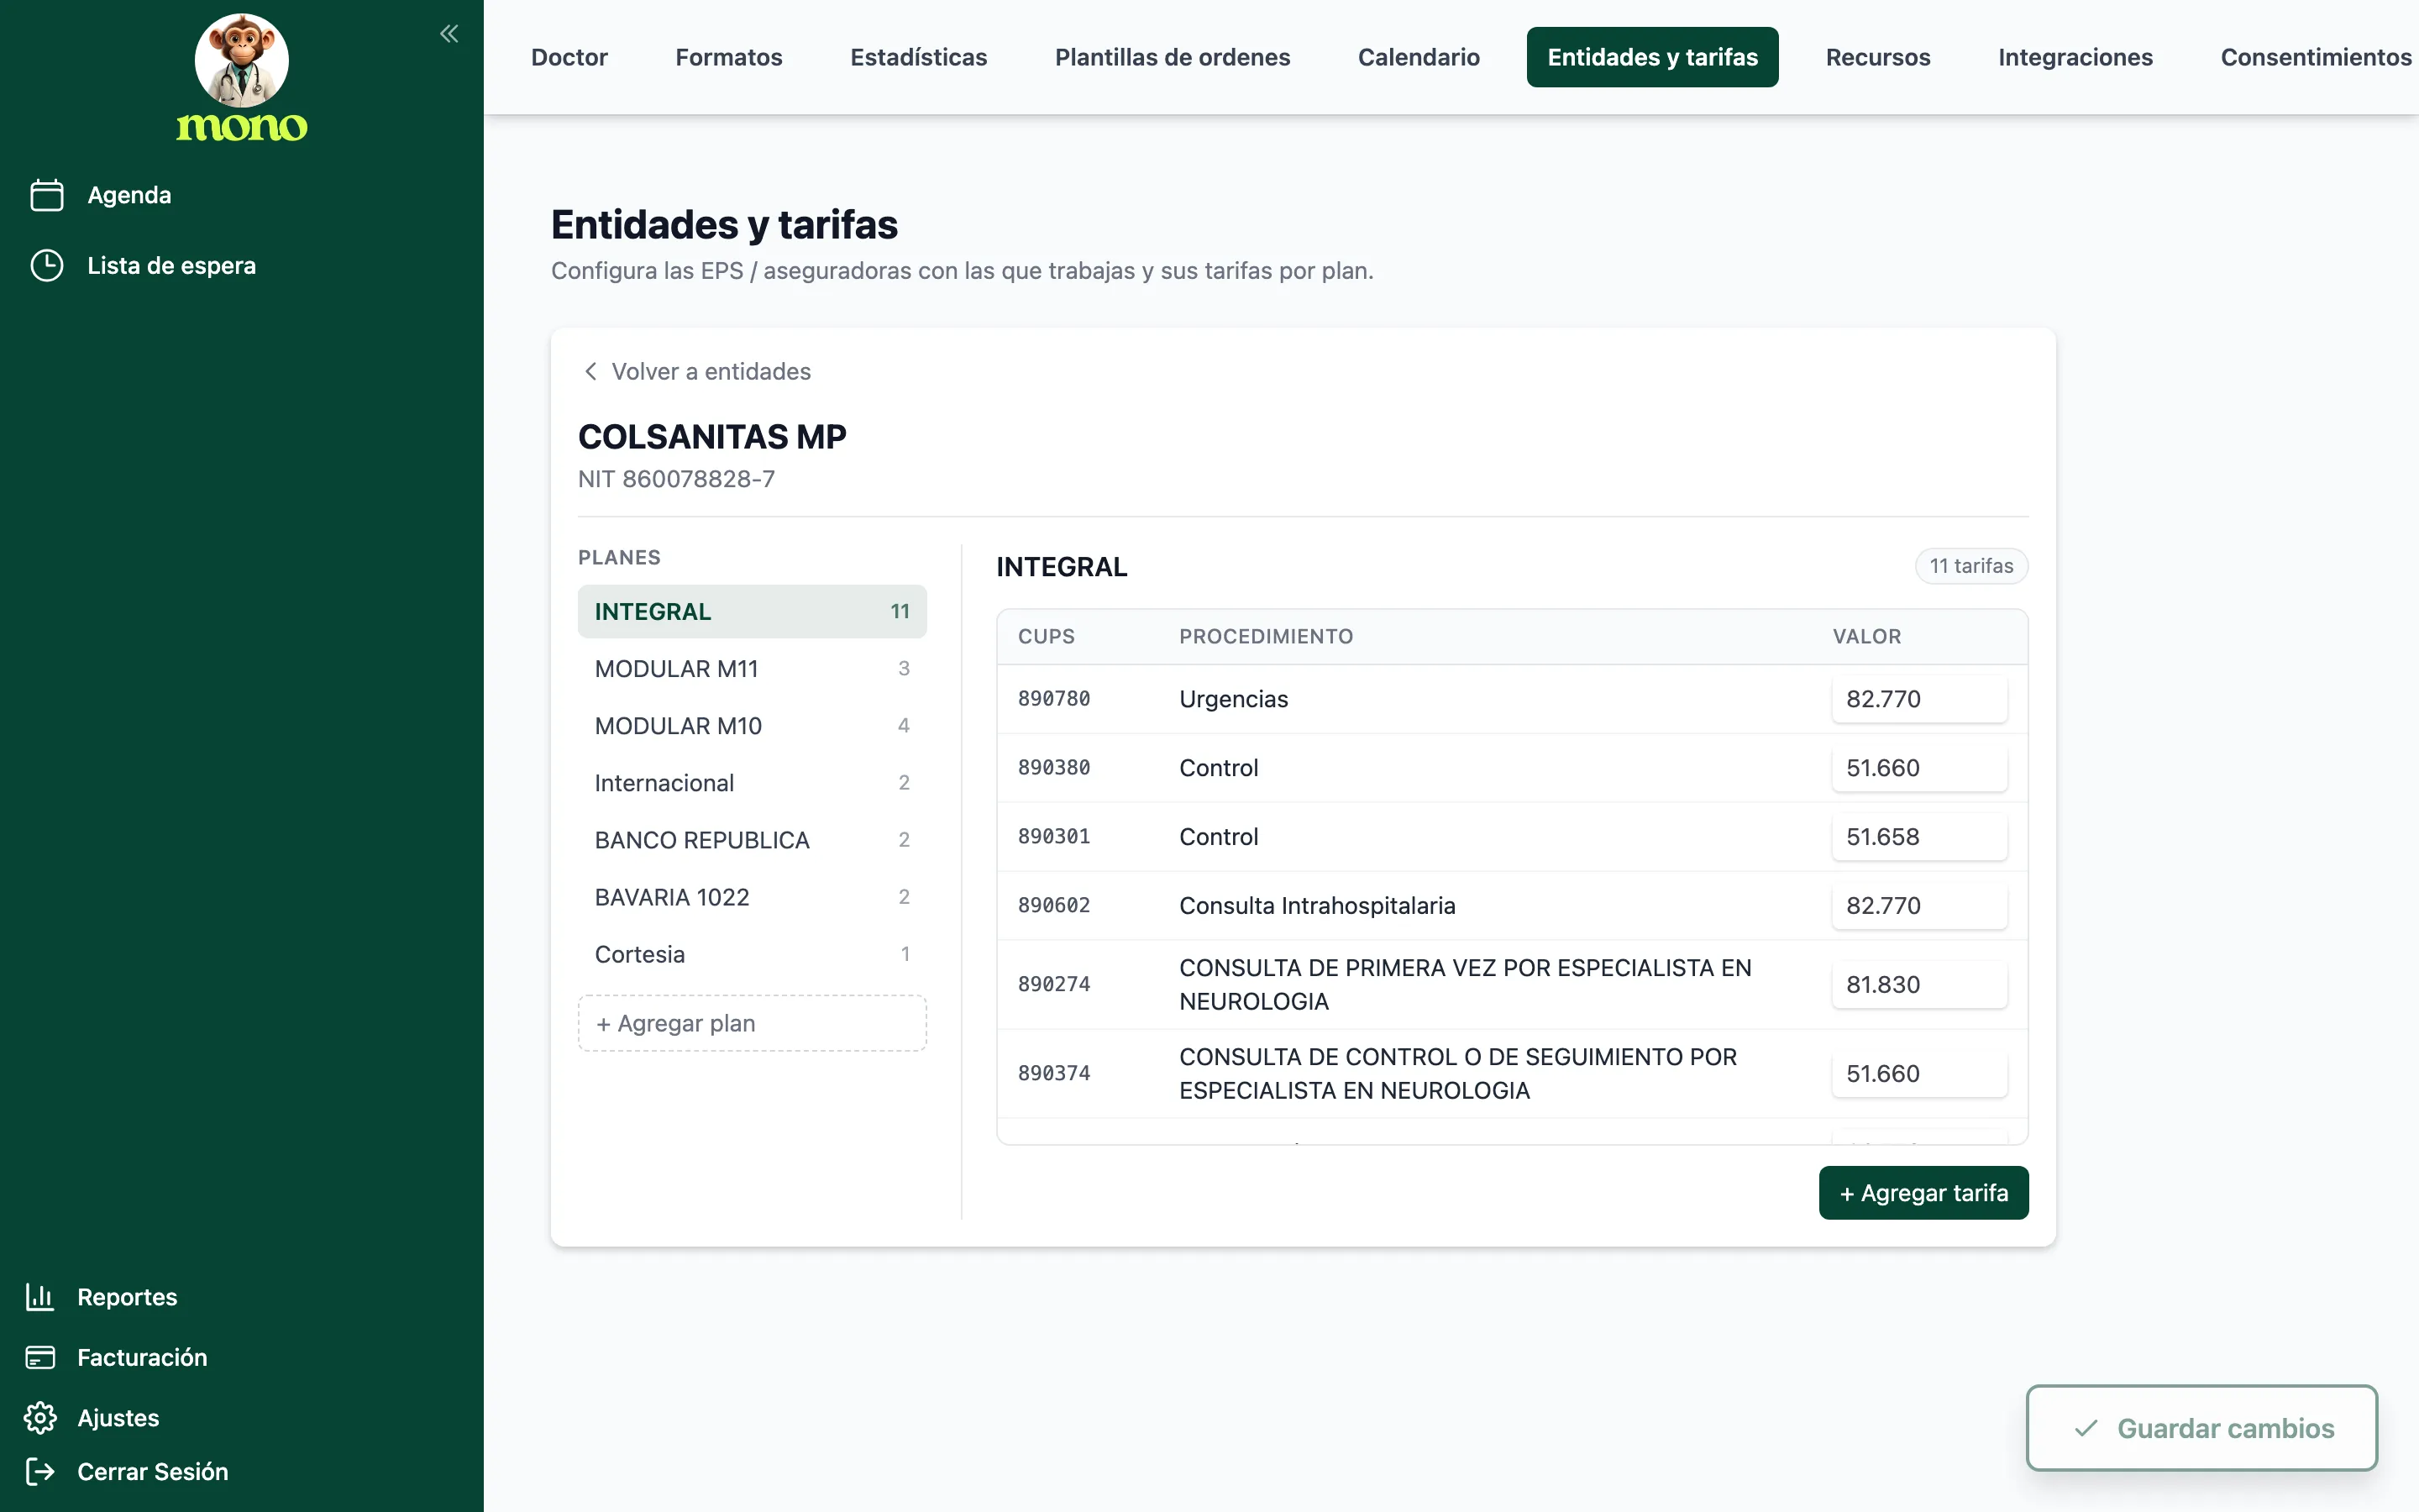This screenshot has width=2419, height=1512.
Task: Open the Plantillas de ordenes tab
Action: click(1173, 57)
